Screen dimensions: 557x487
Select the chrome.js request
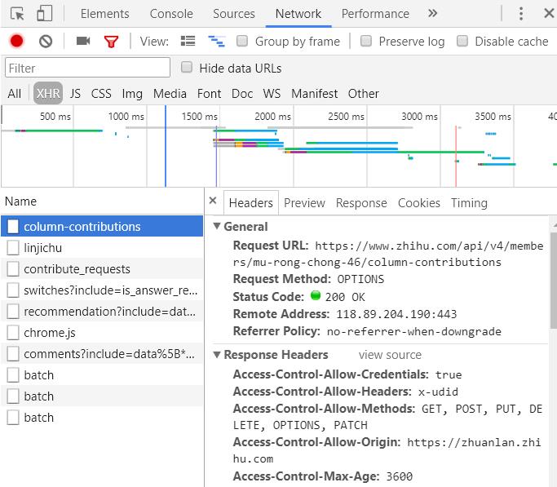point(102,333)
